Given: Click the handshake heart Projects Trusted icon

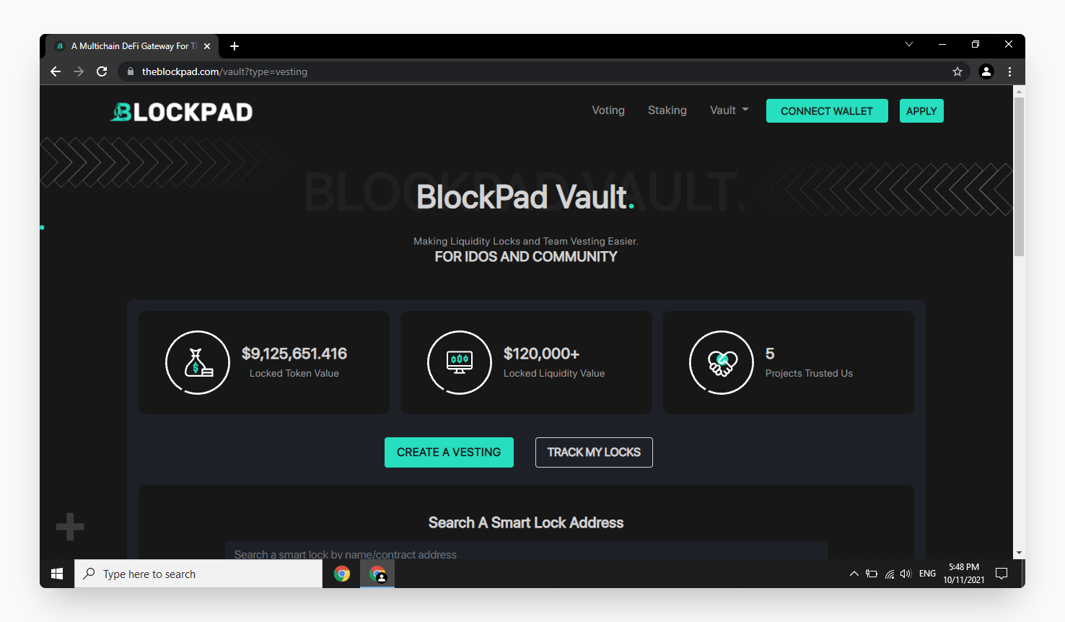Looking at the screenshot, I should (722, 362).
